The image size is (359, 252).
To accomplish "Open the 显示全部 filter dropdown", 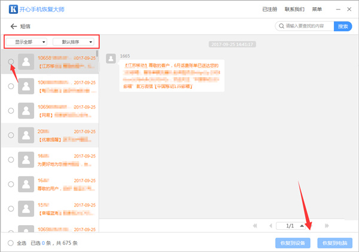I will 26,42.
